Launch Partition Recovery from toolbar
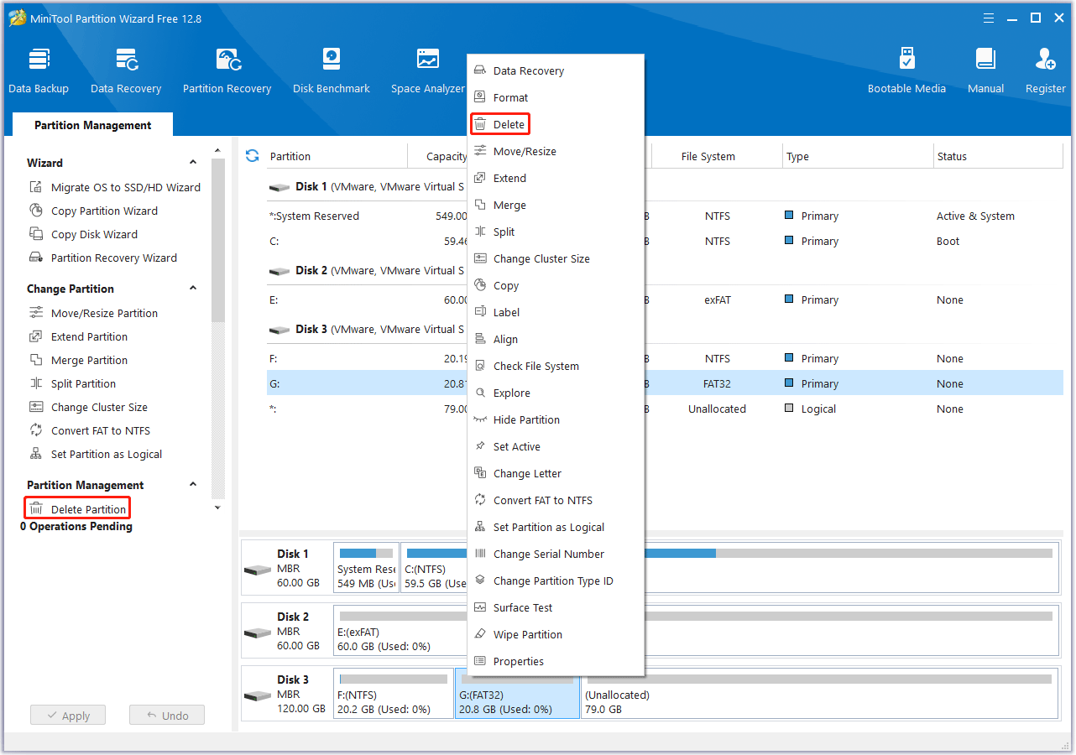 tap(227, 71)
